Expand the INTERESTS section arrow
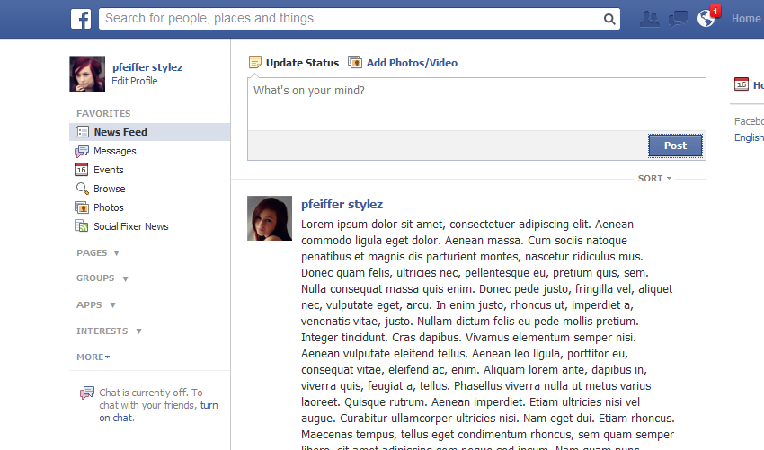 [x=138, y=331]
